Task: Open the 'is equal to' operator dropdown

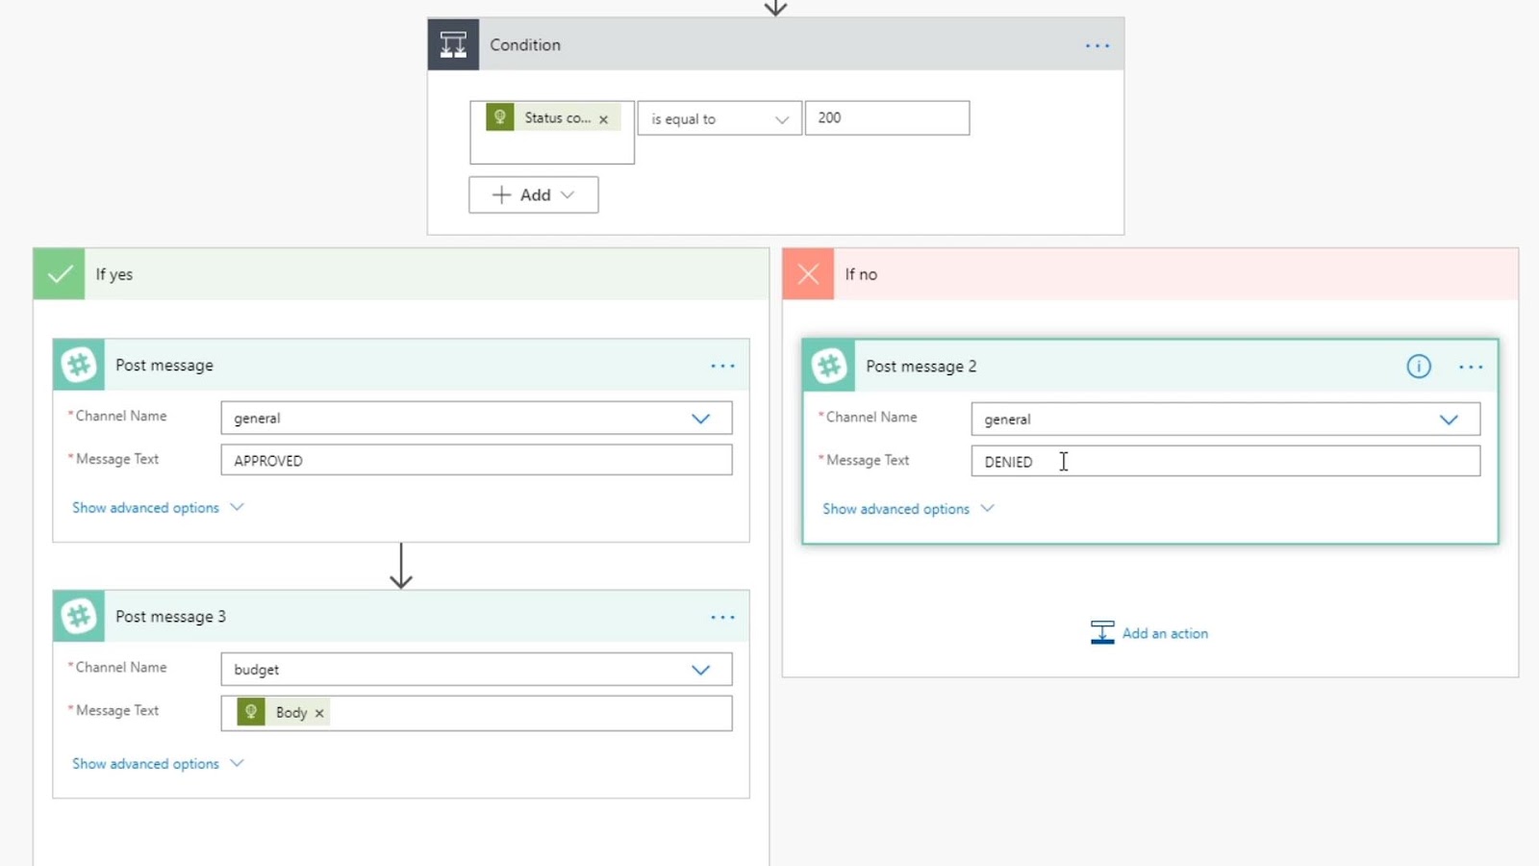Action: point(719,118)
